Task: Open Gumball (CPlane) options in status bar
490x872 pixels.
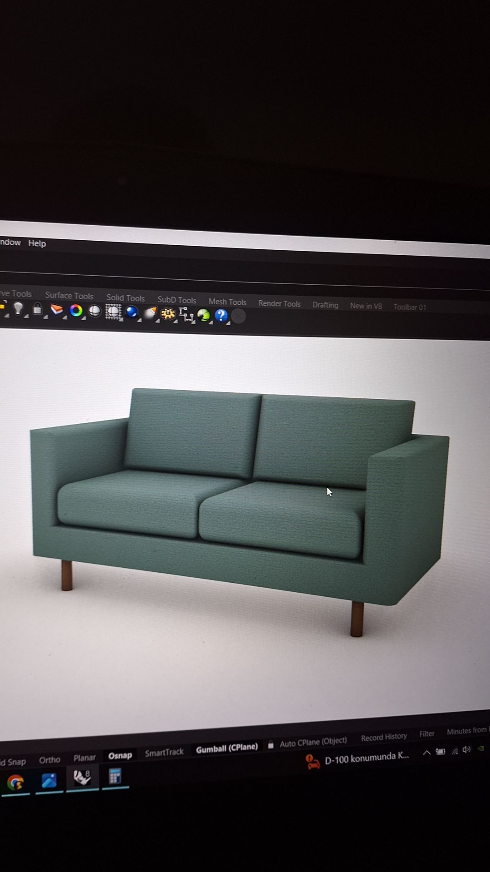Action: (x=226, y=748)
